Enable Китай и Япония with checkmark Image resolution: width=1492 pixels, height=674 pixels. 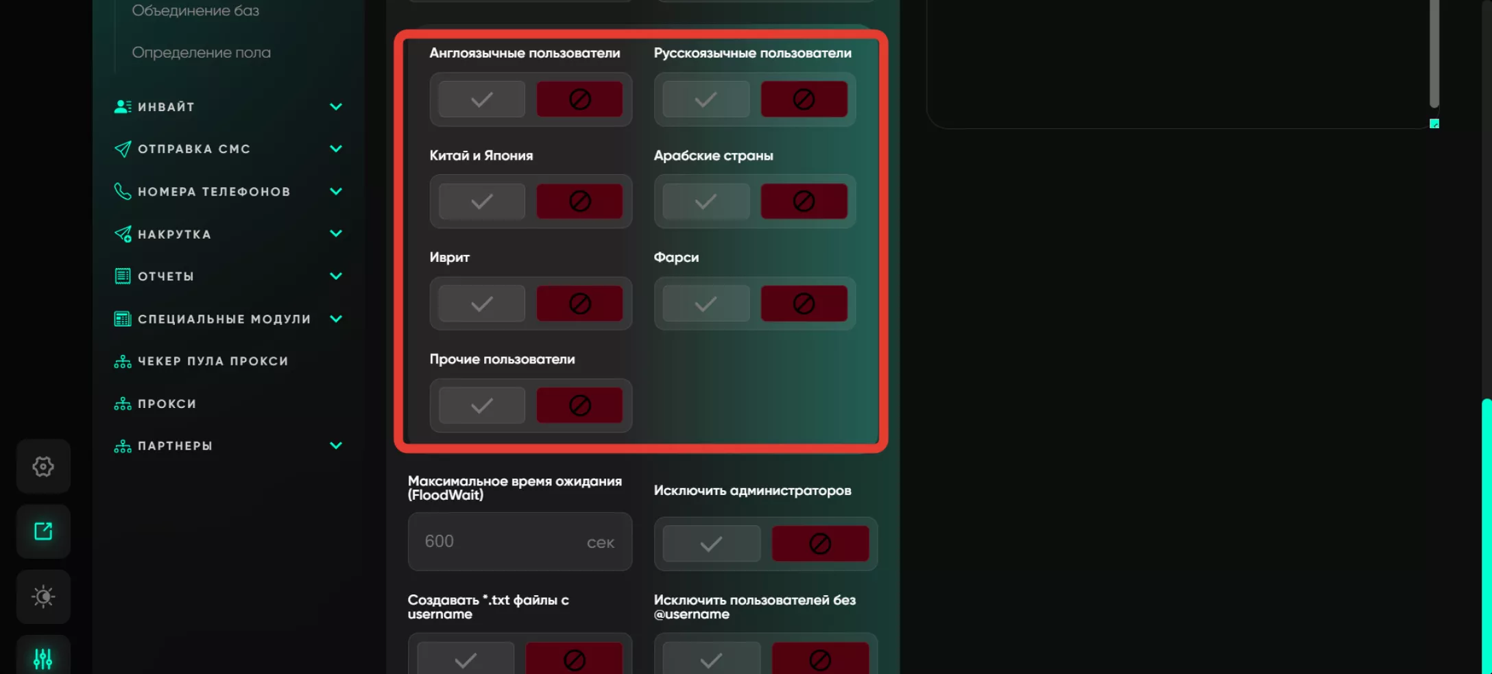tap(482, 202)
